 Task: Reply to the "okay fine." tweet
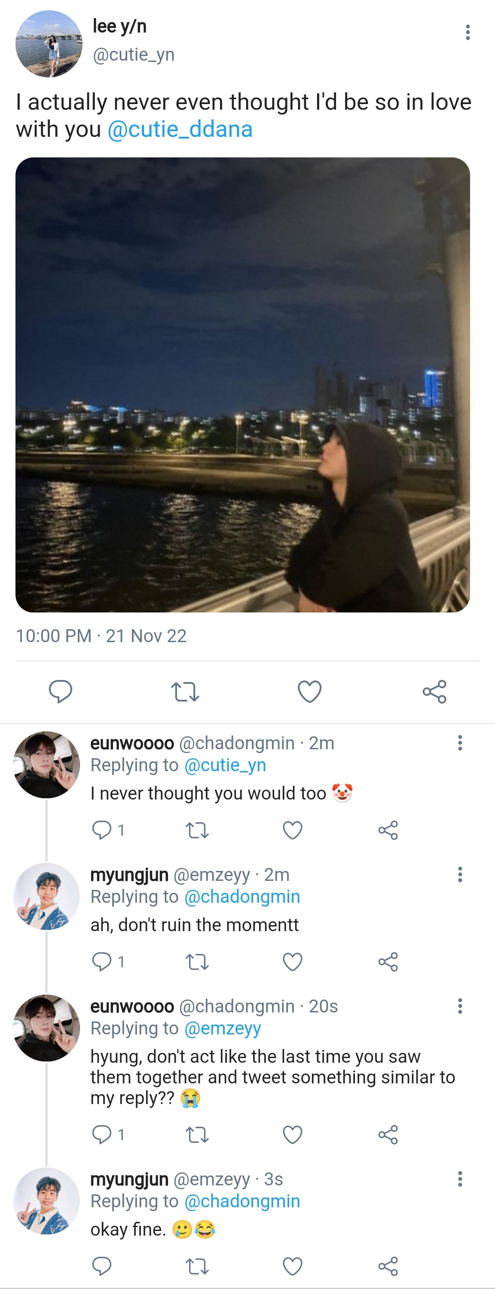pos(101,1266)
